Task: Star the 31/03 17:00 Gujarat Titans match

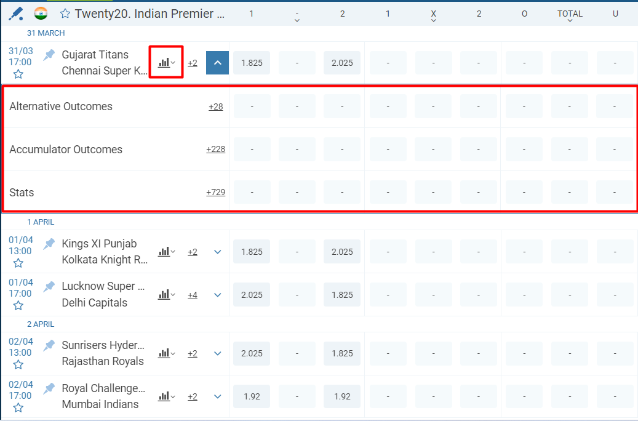Action: (18, 74)
